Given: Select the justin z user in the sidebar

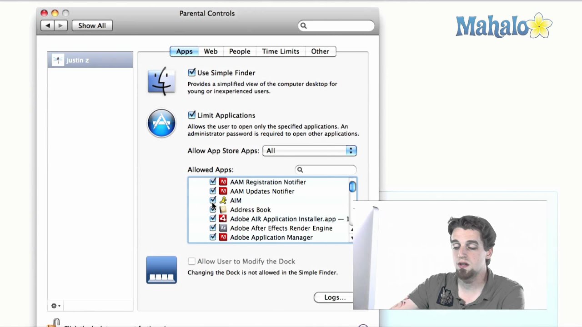Looking at the screenshot, I should pos(90,60).
